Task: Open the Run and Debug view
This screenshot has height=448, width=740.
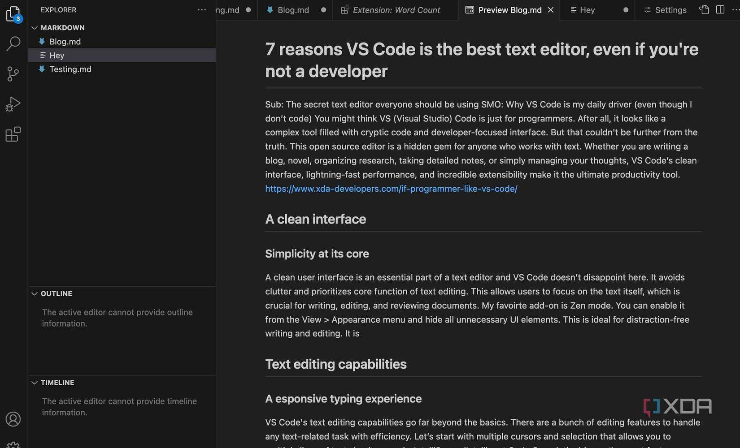Action: (x=13, y=103)
